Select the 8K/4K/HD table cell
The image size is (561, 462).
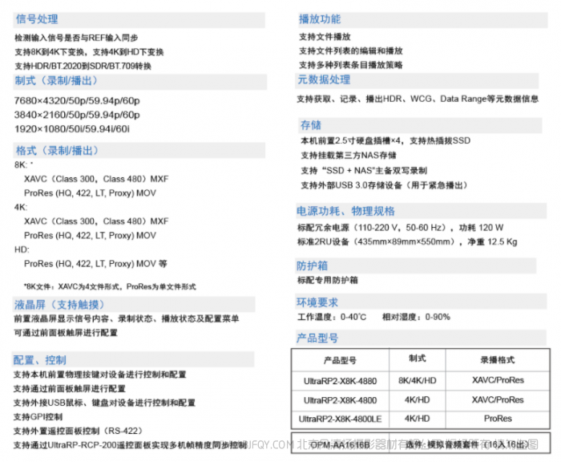point(417,379)
